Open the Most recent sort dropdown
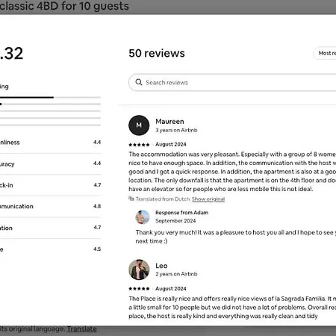 tap(325, 53)
